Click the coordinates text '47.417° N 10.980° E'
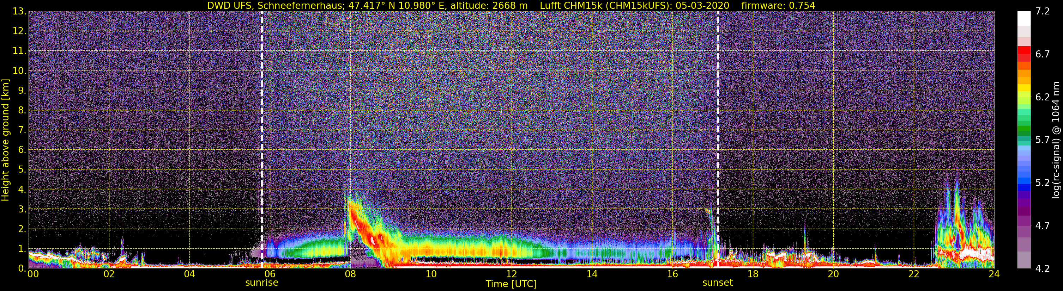Image resolution: width=1063 pixels, height=291 pixels. tap(398, 6)
